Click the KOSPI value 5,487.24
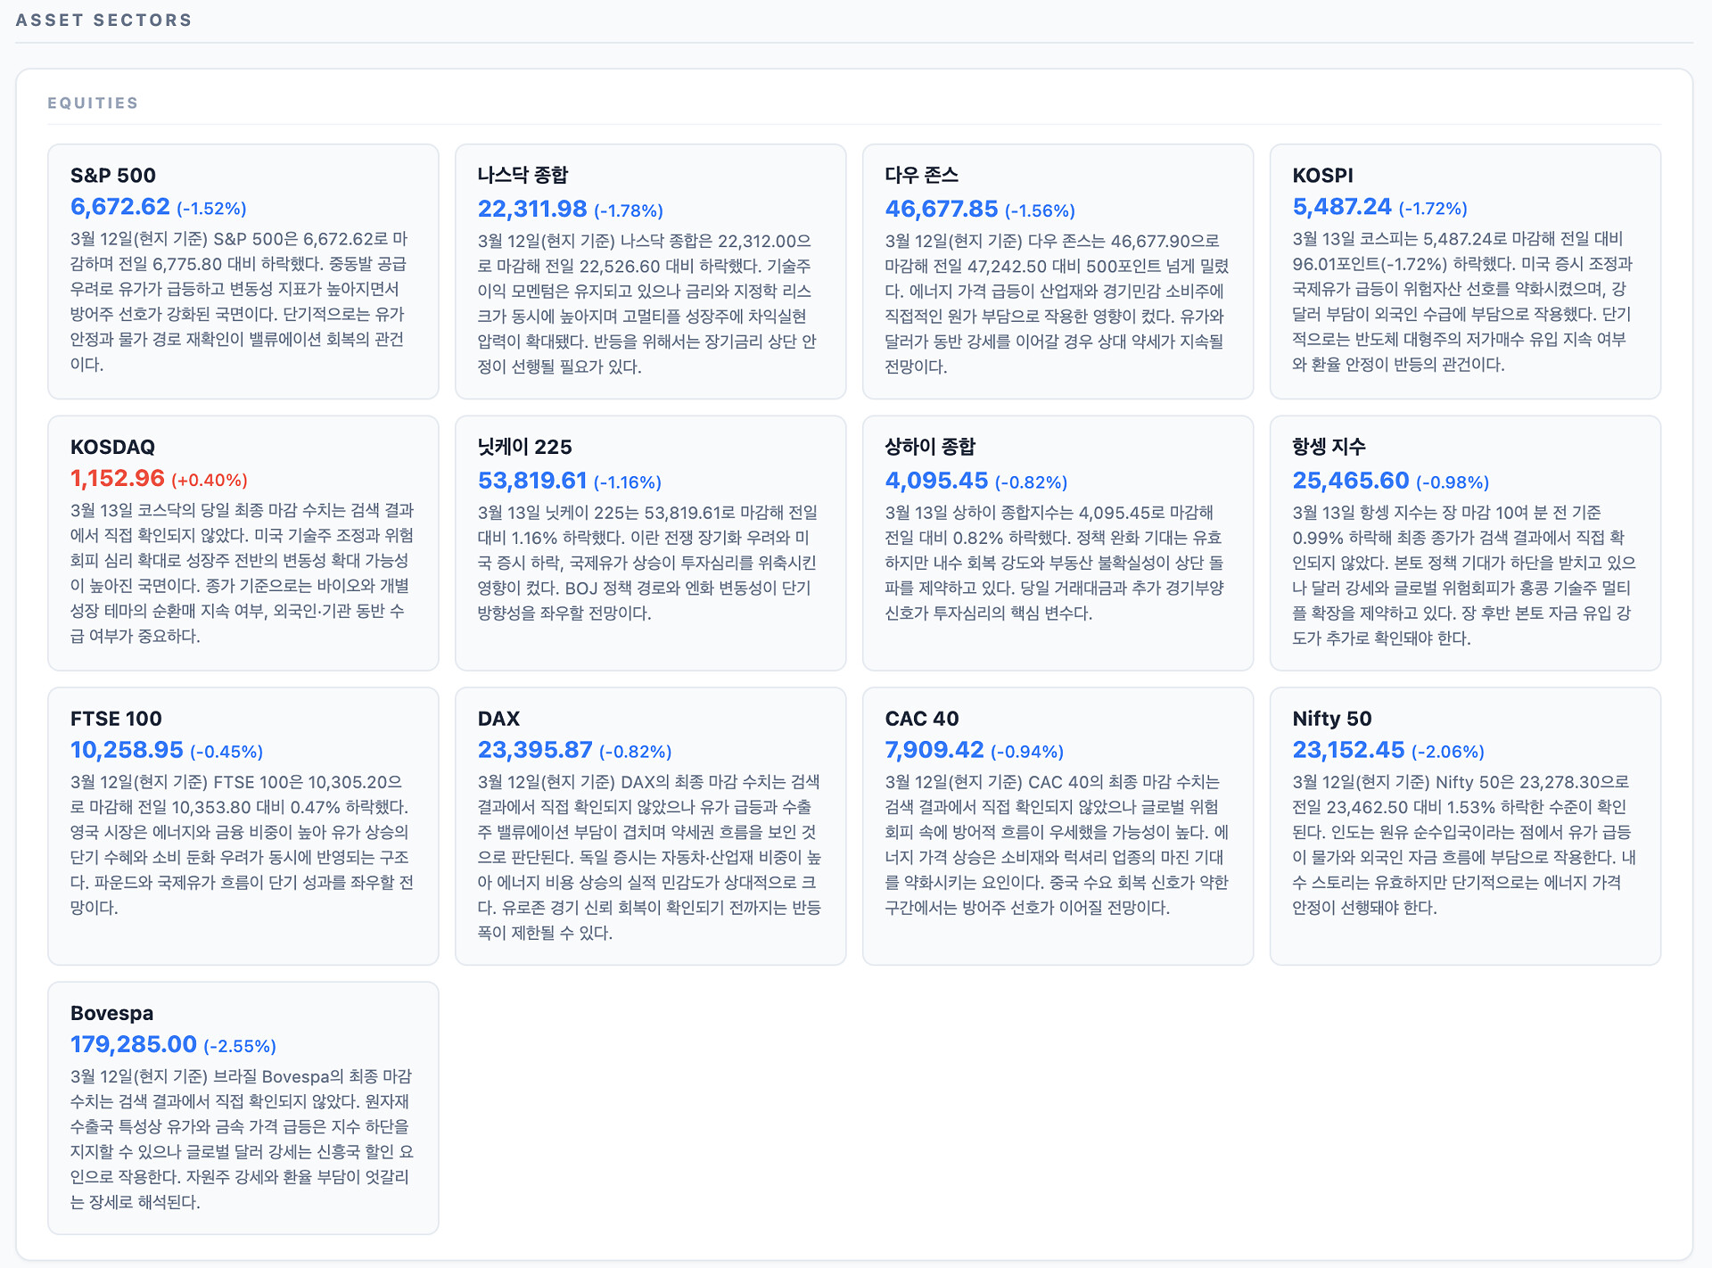Viewport: 1712px width, 1268px height. pyautogui.click(x=1341, y=207)
